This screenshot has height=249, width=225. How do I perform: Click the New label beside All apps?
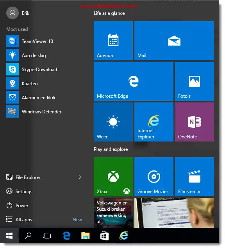coord(77,219)
